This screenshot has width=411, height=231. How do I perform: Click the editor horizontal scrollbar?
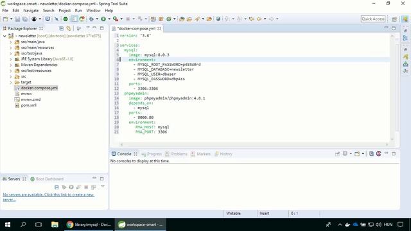point(254,144)
